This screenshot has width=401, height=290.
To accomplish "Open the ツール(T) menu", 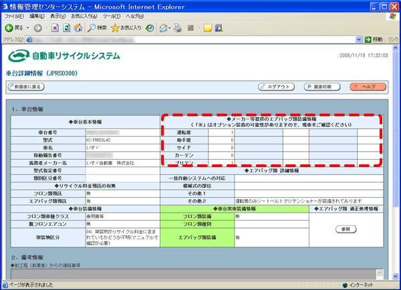I will pos(112,16).
